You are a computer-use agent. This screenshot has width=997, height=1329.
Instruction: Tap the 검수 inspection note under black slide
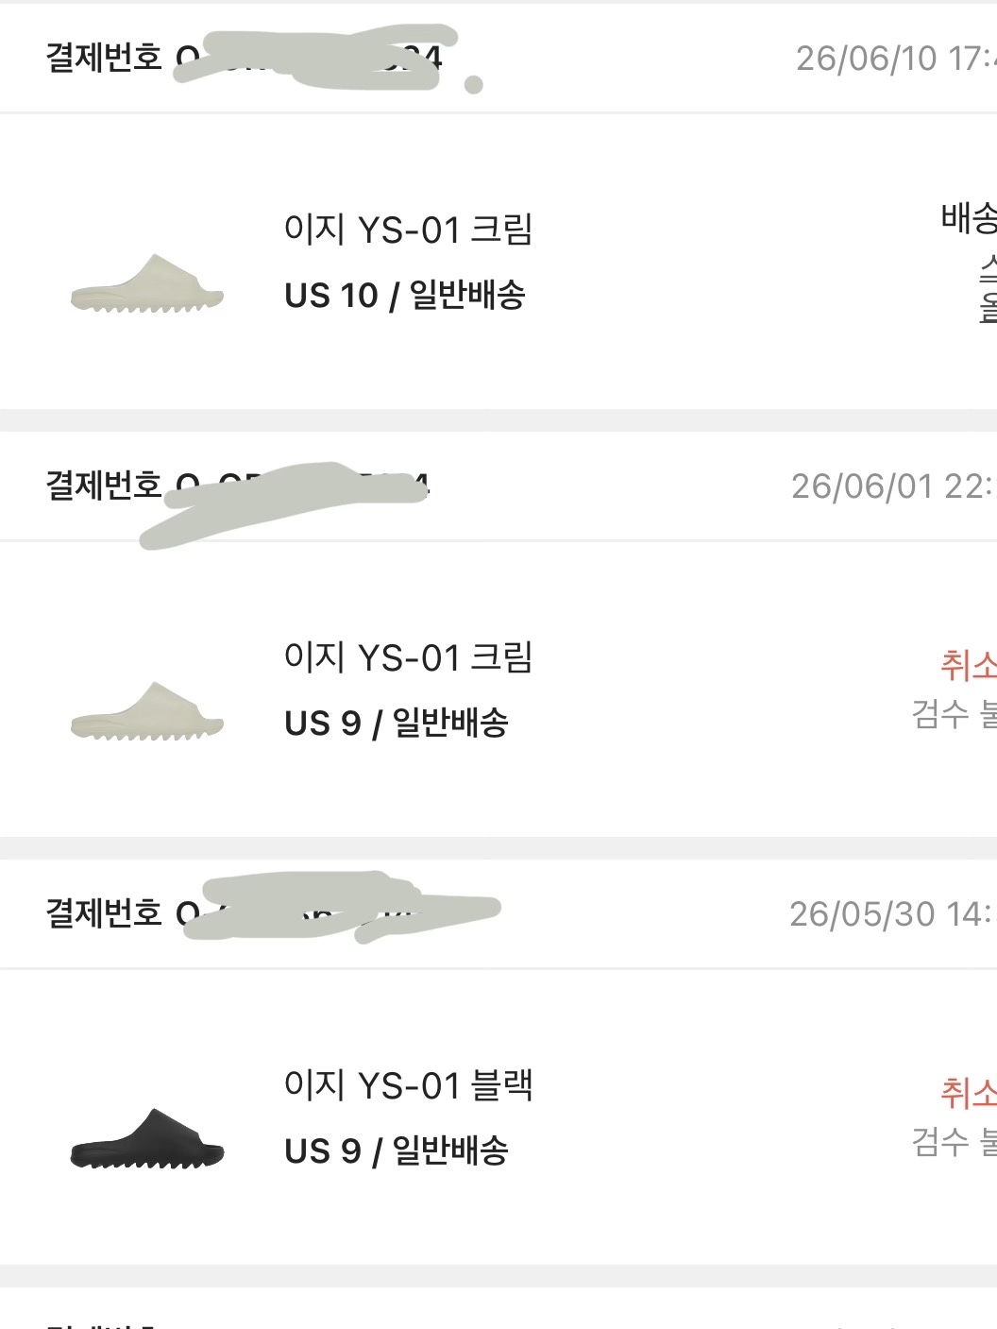pyautogui.click(x=955, y=1141)
